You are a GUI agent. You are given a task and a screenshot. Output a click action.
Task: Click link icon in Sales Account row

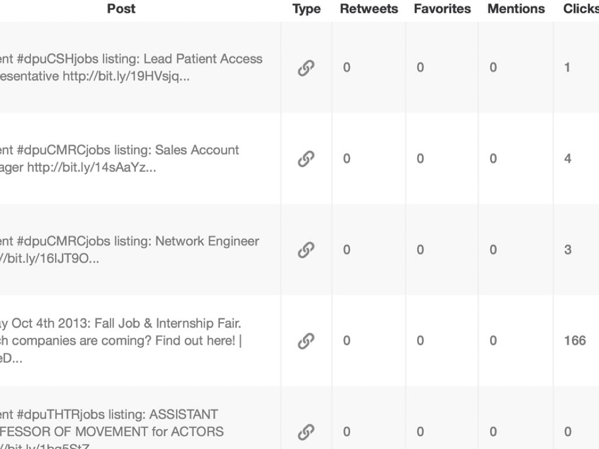[x=306, y=158]
